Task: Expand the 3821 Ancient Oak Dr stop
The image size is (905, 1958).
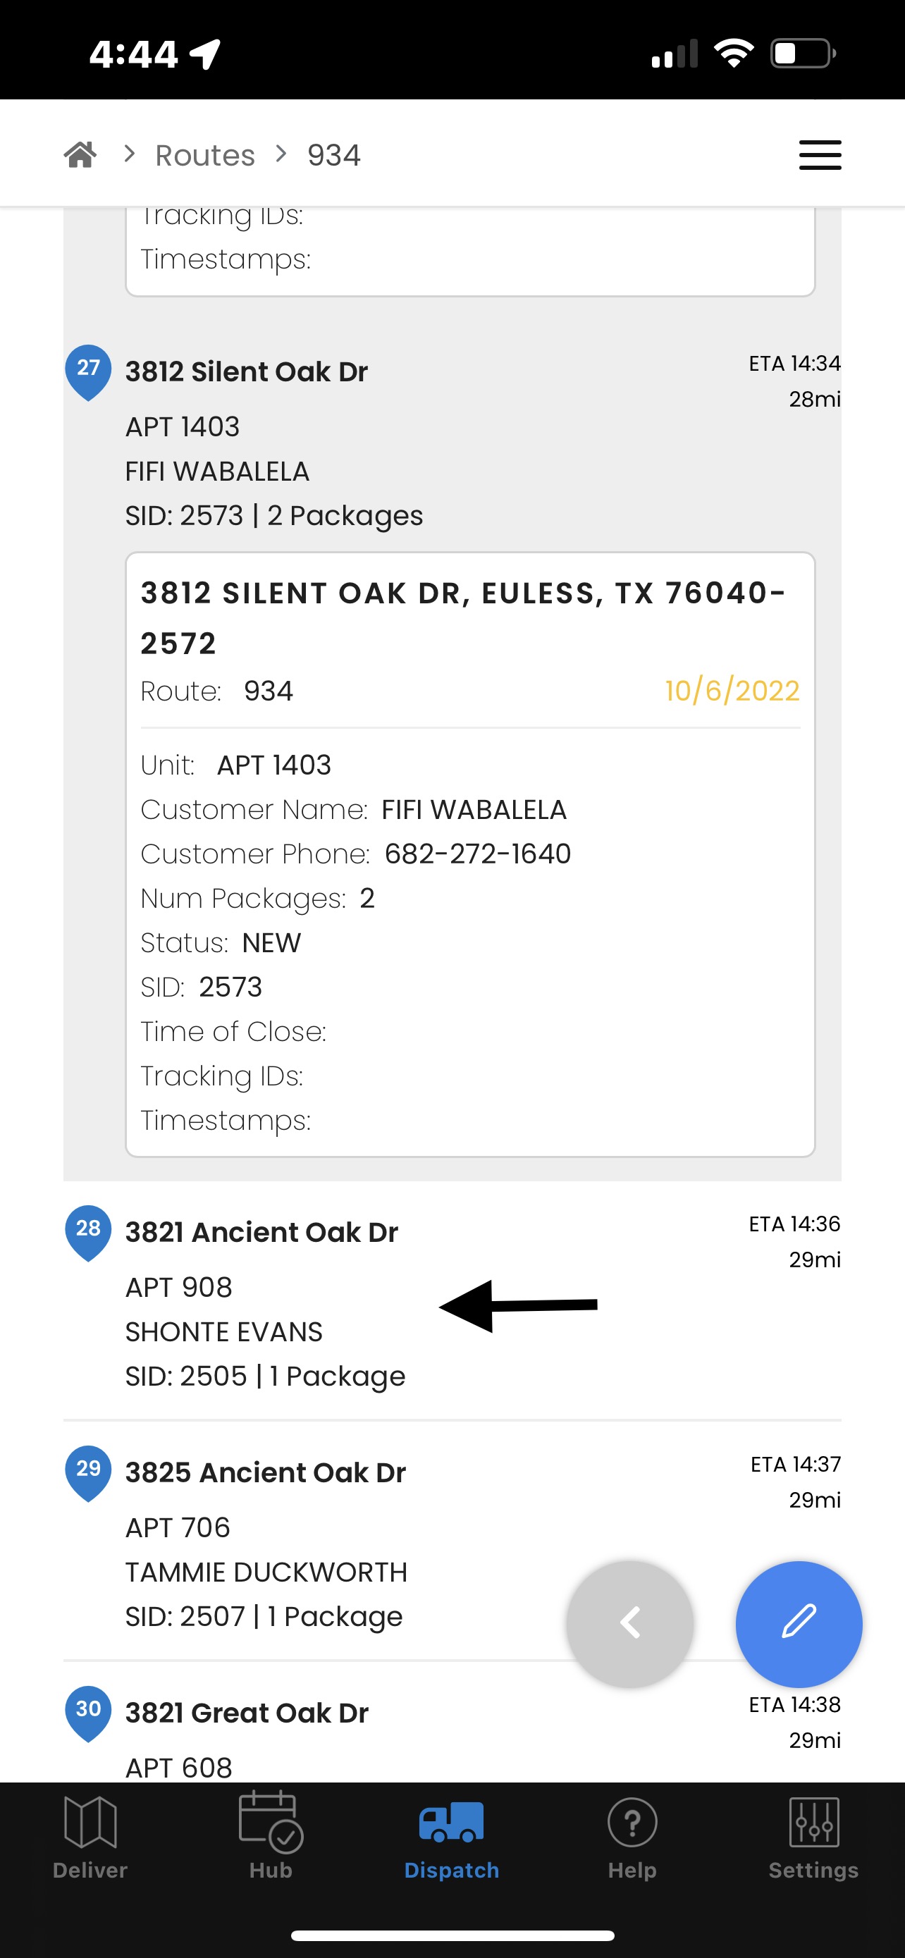Action: click(x=452, y=1301)
